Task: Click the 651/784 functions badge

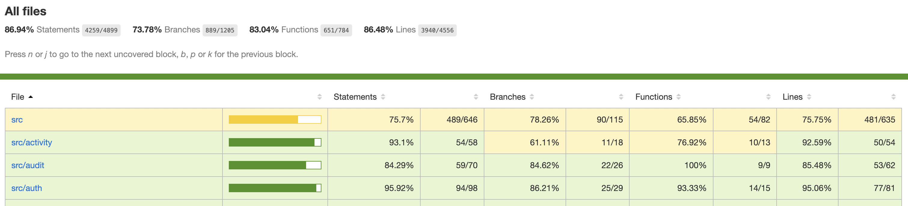Action: [336, 30]
